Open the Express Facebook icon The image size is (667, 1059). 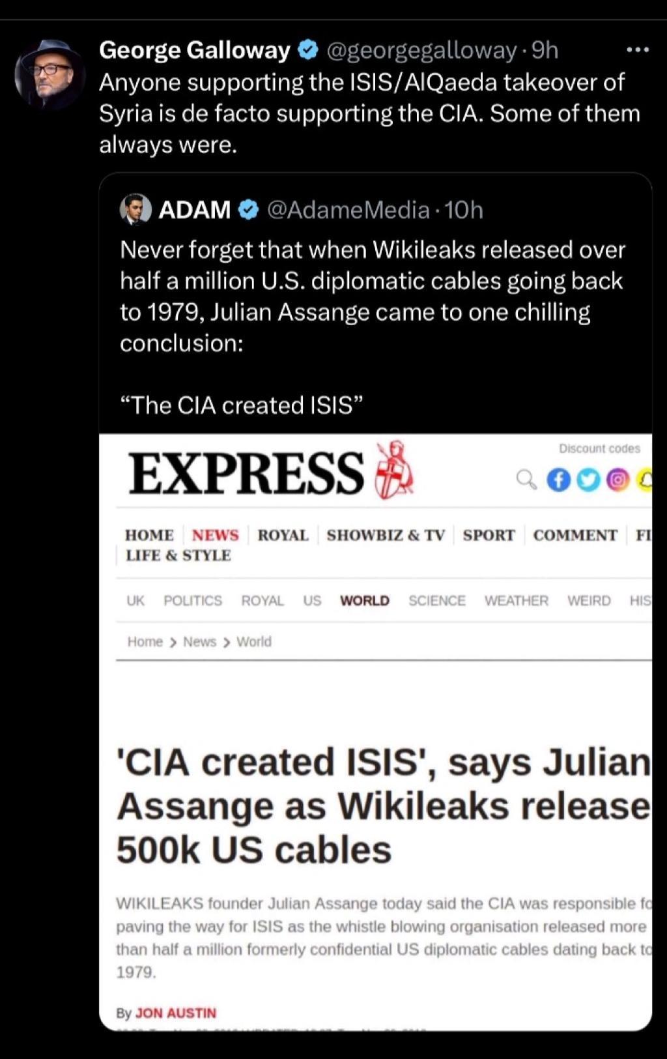(559, 480)
